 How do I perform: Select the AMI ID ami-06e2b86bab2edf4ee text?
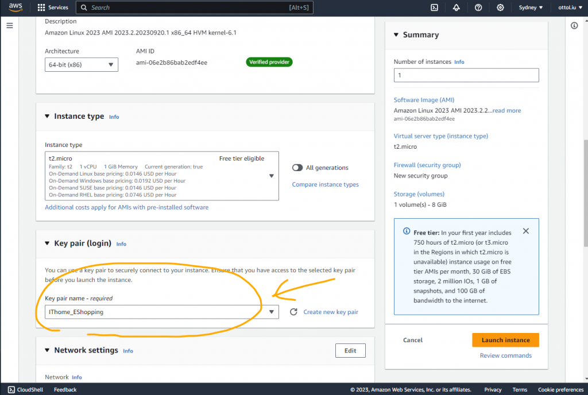tap(171, 63)
